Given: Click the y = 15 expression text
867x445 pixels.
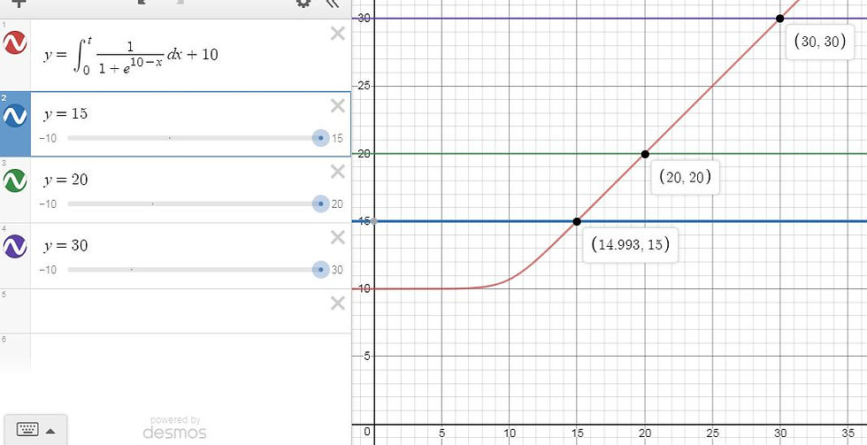Looking at the screenshot, I should (65, 114).
